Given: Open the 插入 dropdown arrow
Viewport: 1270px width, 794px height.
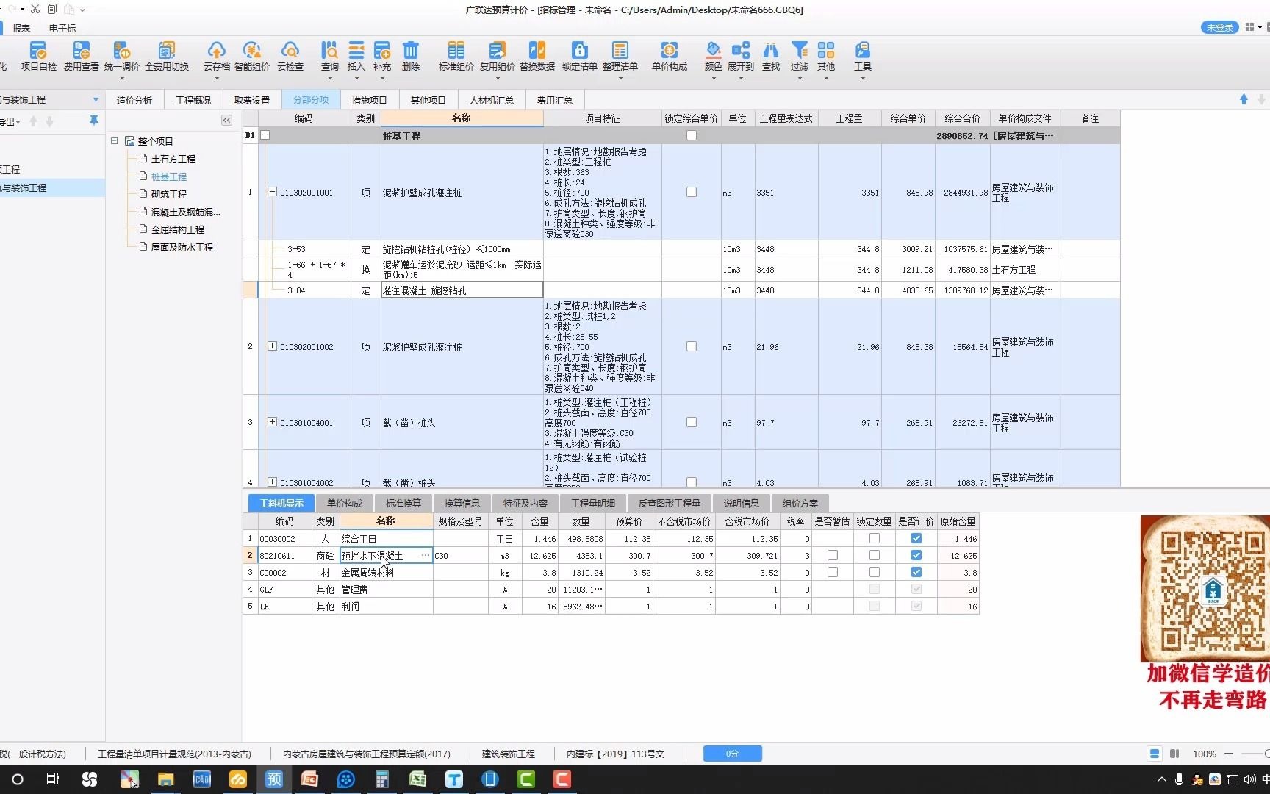Looking at the screenshot, I should coord(356,77).
